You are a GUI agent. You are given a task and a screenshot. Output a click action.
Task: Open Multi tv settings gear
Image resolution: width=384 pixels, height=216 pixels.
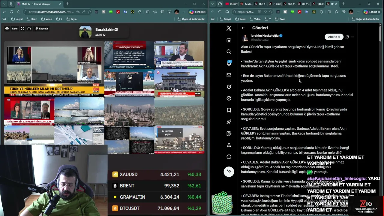7,28
